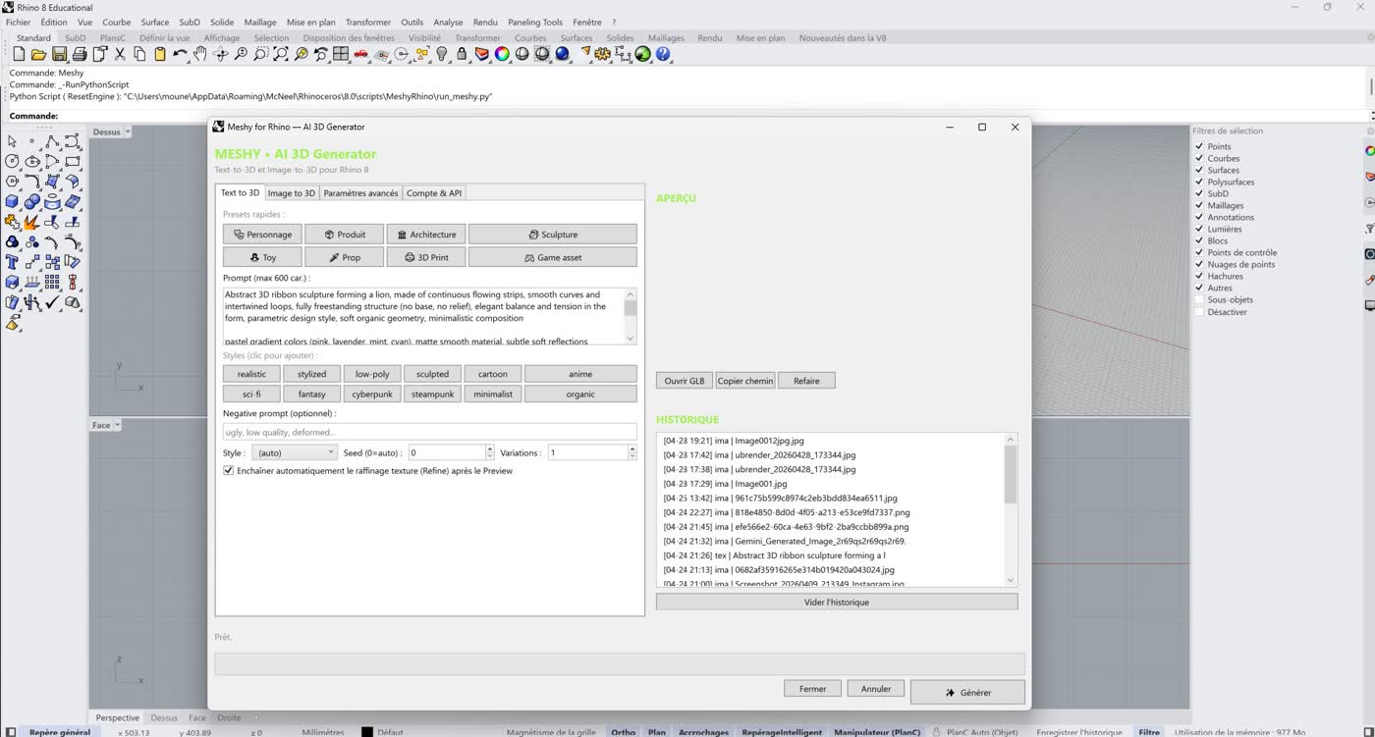Switch to the Image to 3D tab
Screen dimensions: 1375x737
pos(292,193)
